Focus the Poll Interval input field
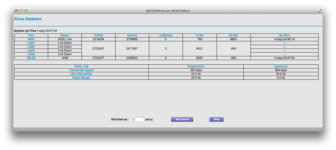 click(x=138, y=119)
